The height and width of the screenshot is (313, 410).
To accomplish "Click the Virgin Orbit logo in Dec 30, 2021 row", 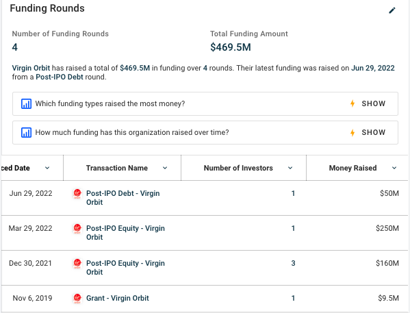I will pyautogui.click(x=77, y=263).
